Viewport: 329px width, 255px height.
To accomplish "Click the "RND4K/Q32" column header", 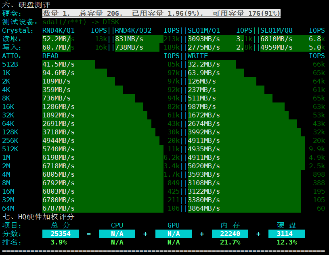I will 133,30.
